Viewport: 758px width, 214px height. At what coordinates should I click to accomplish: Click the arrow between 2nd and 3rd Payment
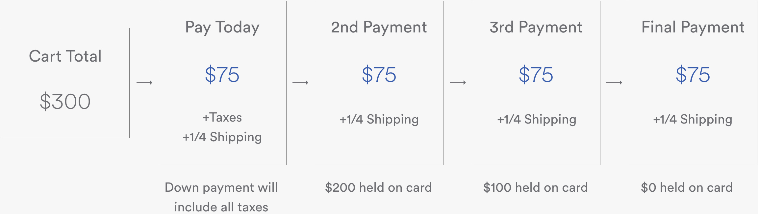click(x=458, y=82)
